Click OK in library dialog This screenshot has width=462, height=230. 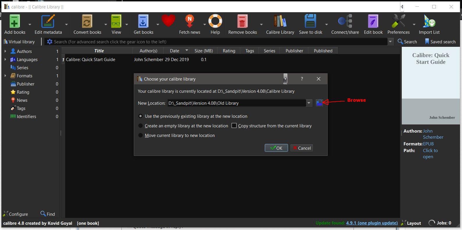276,148
